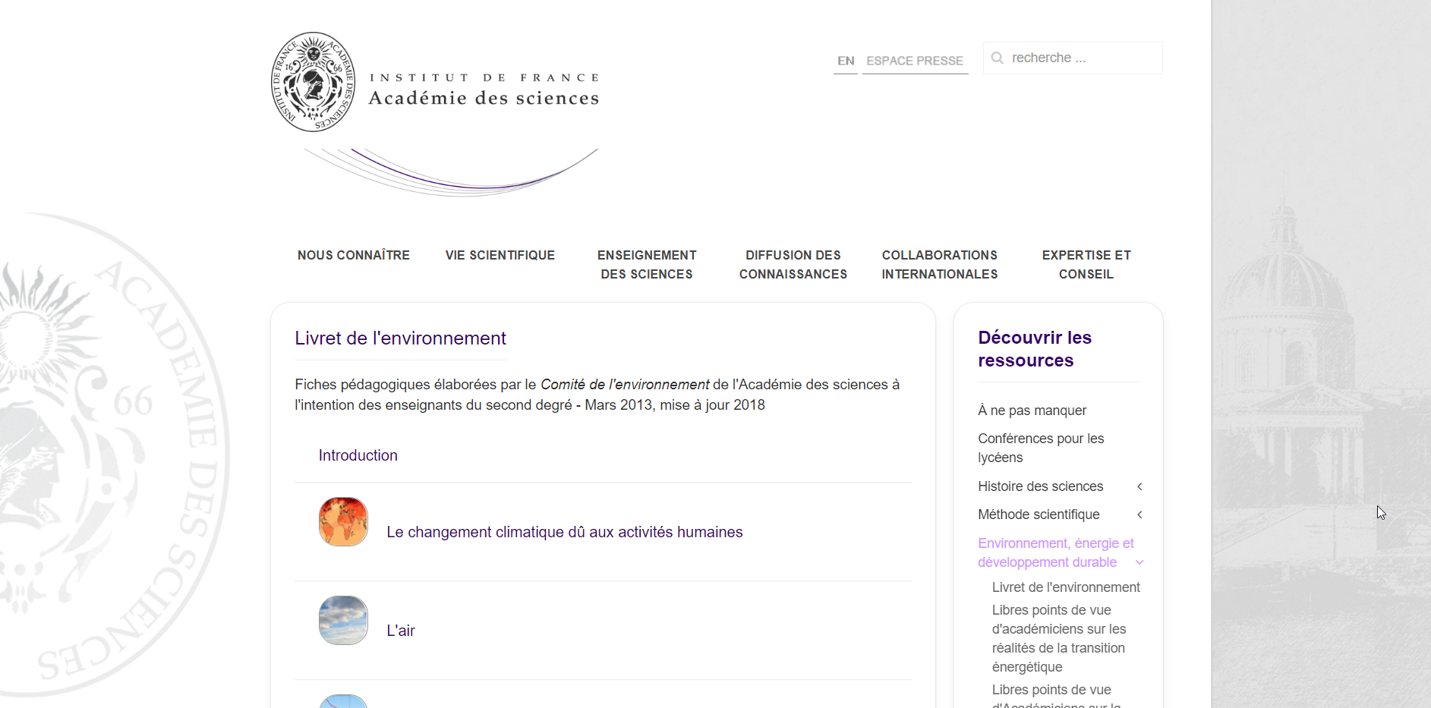Screen dimensions: 1431x708
Task: Open the Espace Presse link
Action: [x=915, y=61]
